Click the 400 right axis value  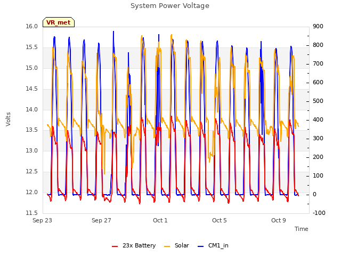pos(318,119)
